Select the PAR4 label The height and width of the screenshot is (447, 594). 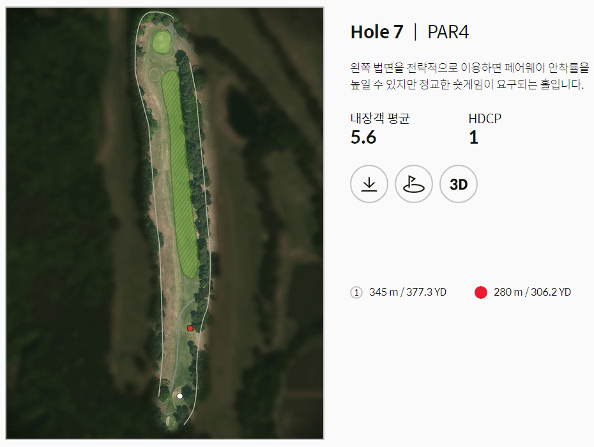(448, 32)
